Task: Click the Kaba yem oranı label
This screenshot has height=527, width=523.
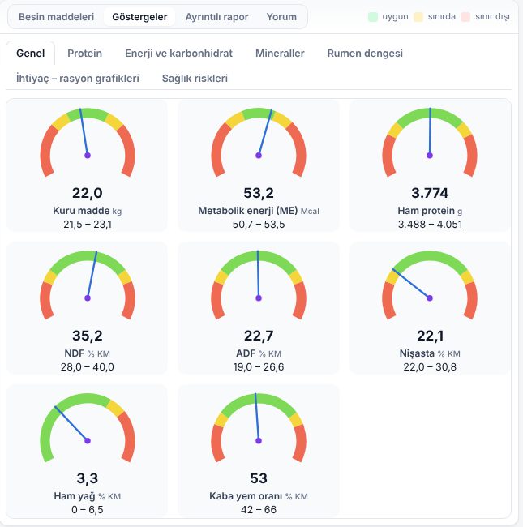Action: click(259, 496)
